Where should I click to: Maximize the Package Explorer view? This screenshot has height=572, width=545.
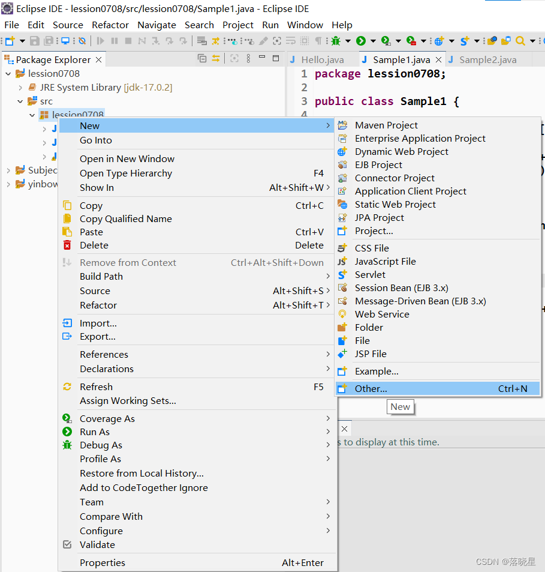click(x=276, y=58)
